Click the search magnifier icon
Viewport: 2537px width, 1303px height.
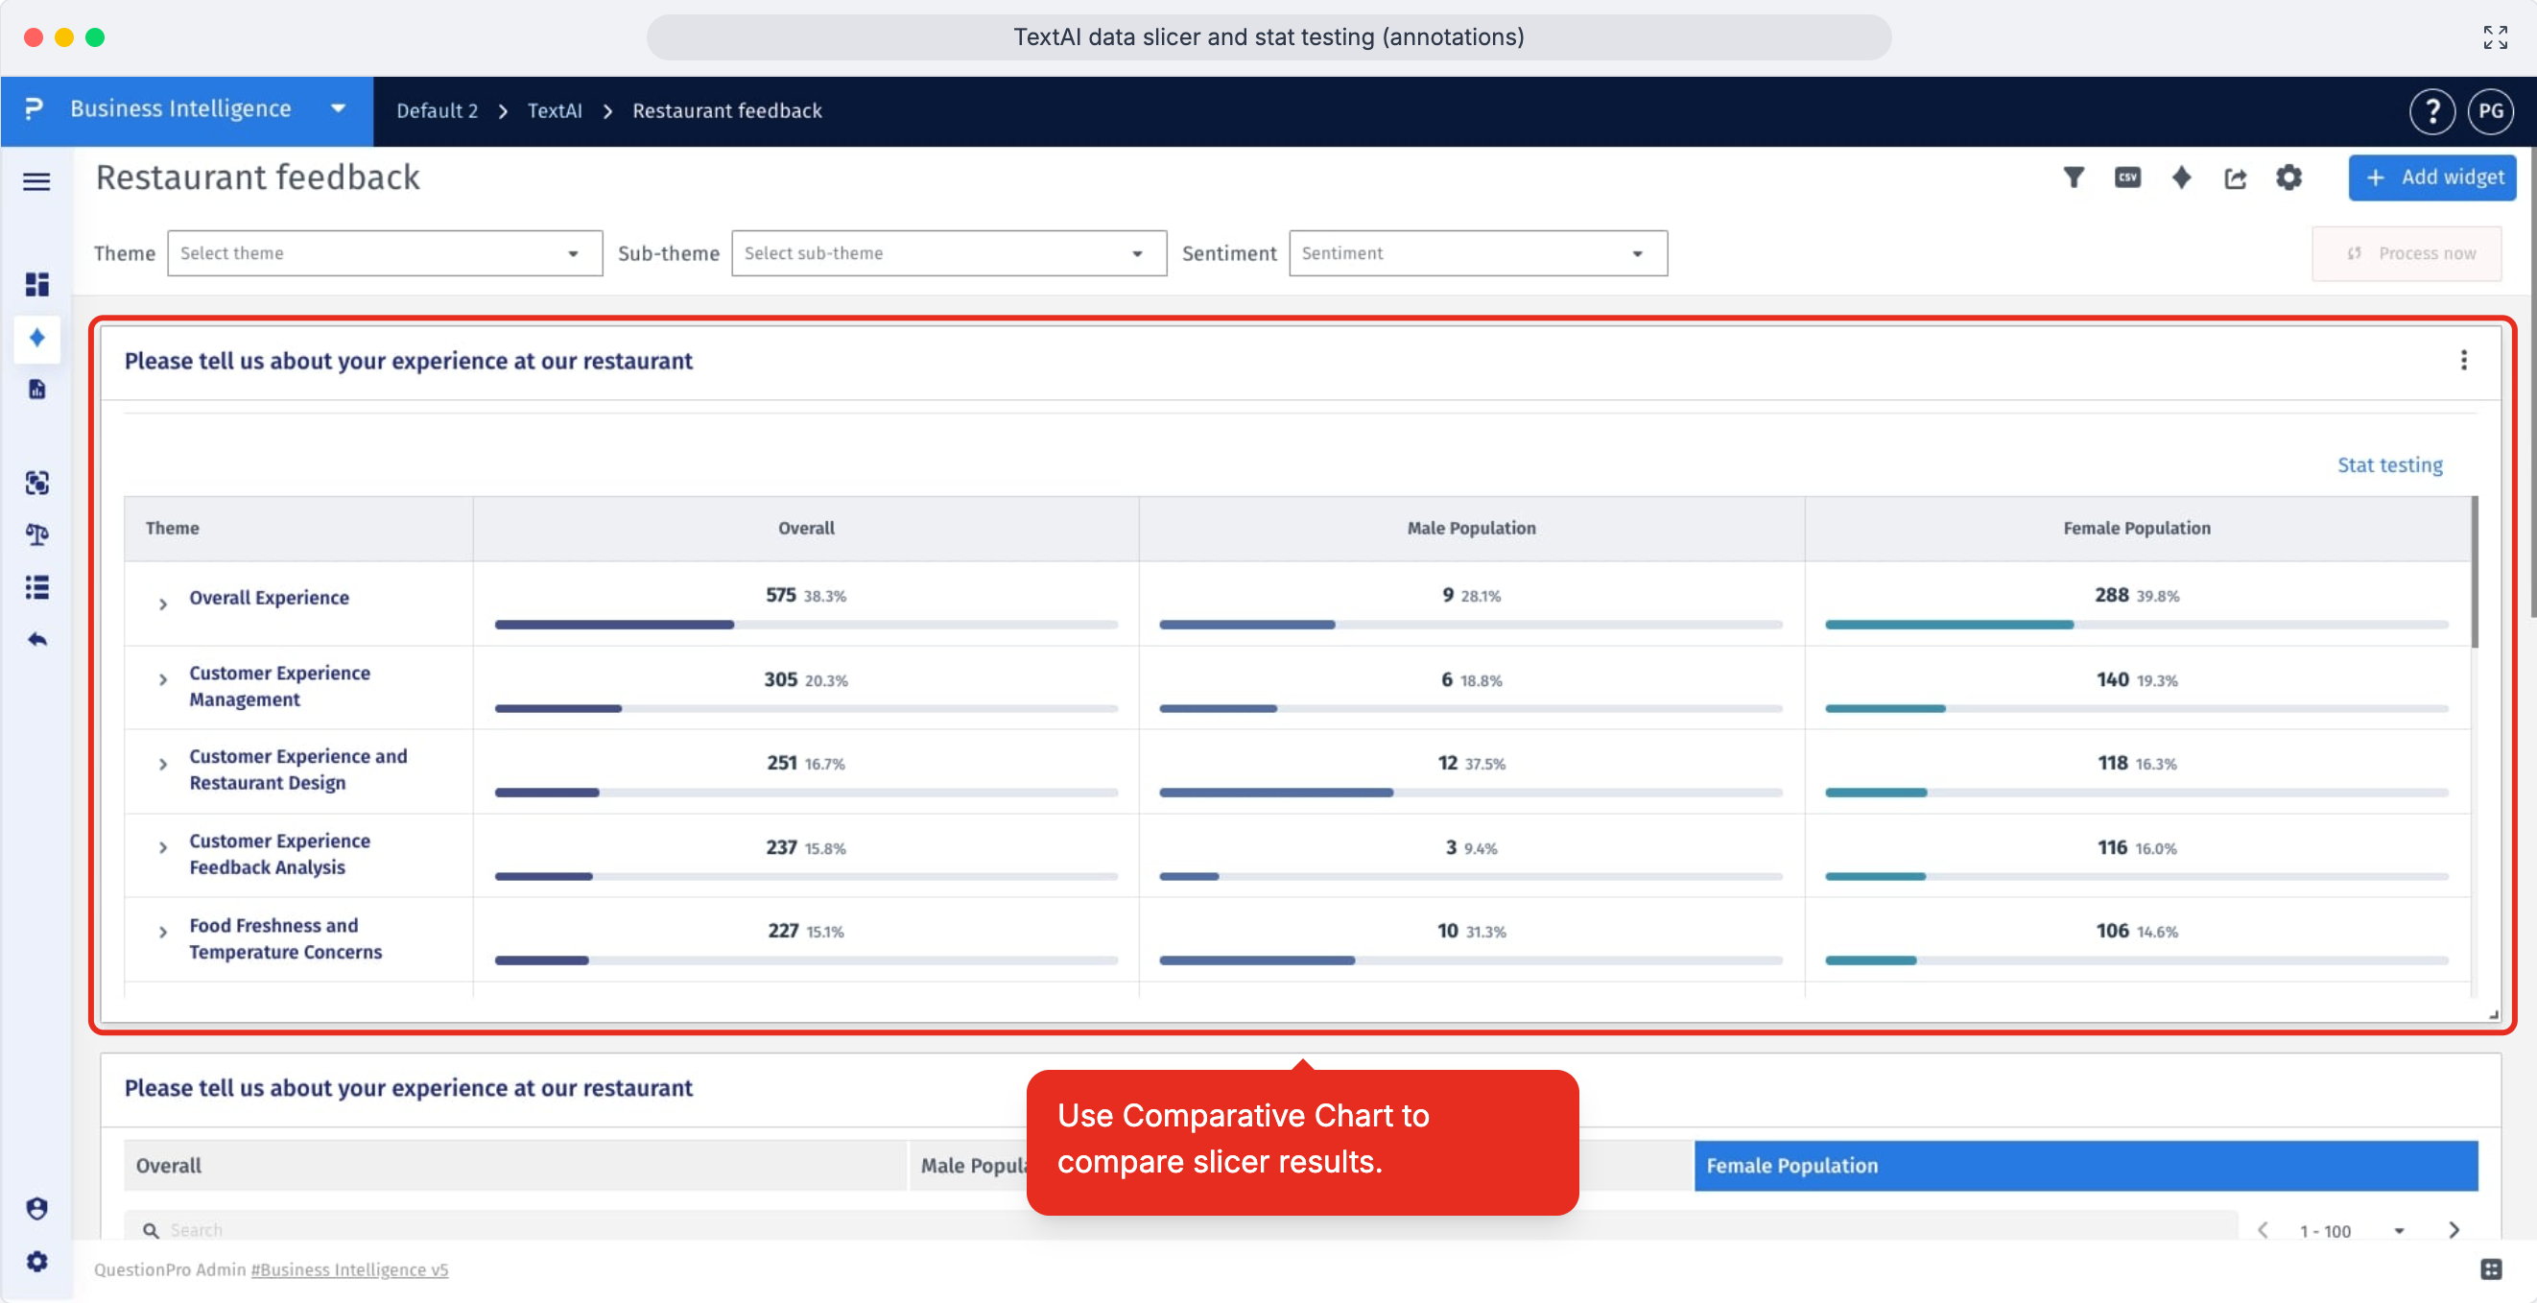151,1230
